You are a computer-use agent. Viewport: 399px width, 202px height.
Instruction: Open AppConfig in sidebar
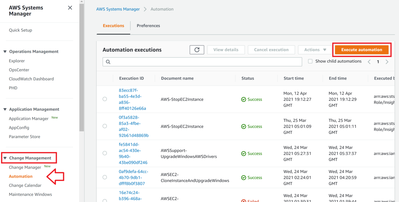pyautogui.click(x=19, y=128)
